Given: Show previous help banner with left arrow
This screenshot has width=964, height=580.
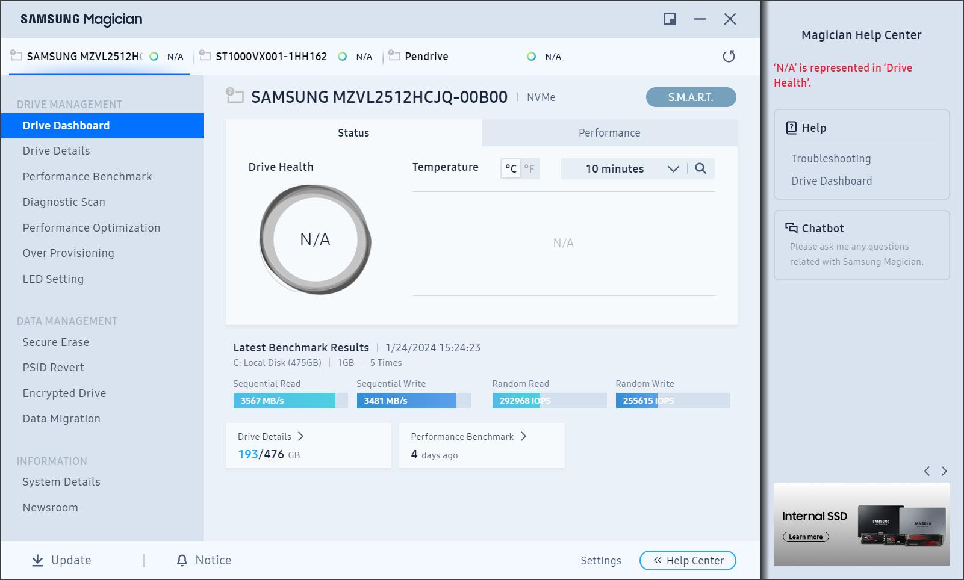Looking at the screenshot, I should click(x=927, y=471).
